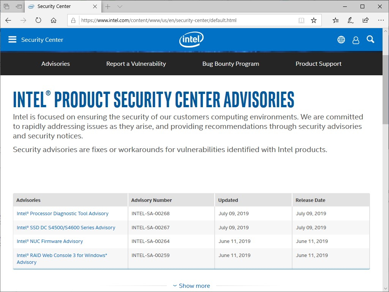The width and height of the screenshot is (389, 292).
Task: Toggle tab preview with the tab bar chevron
Action: (x=120, y=6)
